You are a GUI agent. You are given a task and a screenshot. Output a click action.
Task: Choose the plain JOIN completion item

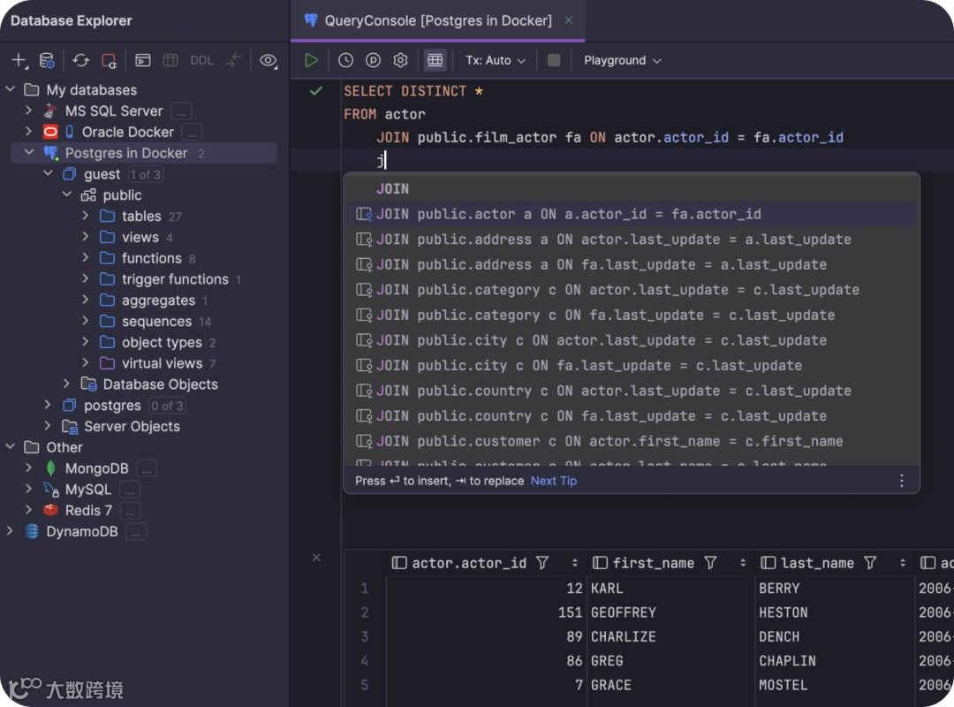(632, 189)
